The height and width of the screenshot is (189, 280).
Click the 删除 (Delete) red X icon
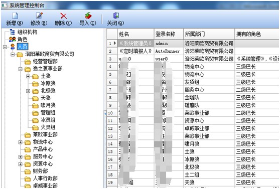pos(63,16)
